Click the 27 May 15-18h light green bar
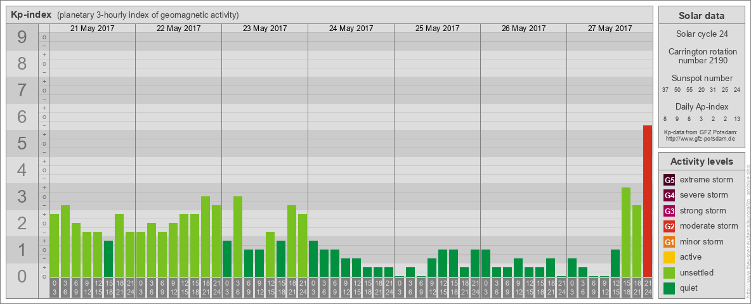Image resolution: width=751 pixels, height=304 pixels. click(626, 232)
